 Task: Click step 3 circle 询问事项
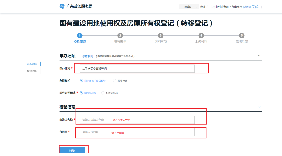161,36
